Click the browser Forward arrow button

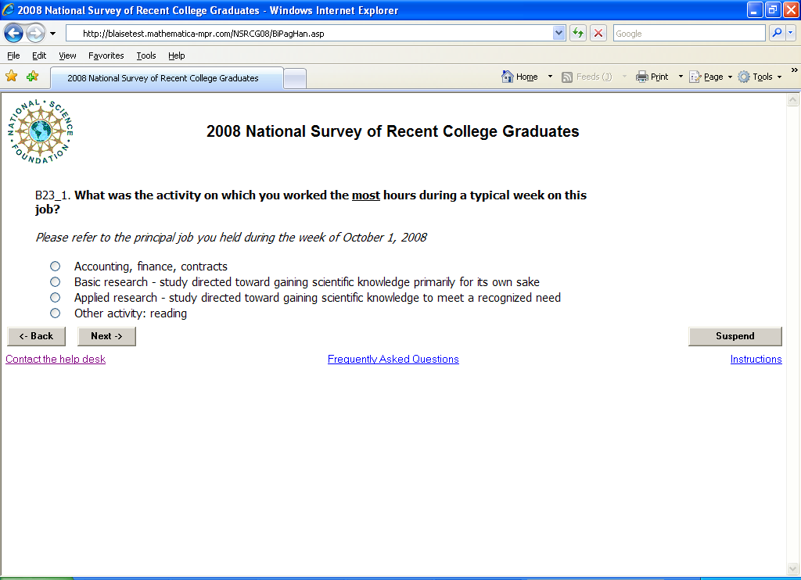pos(35,34)
